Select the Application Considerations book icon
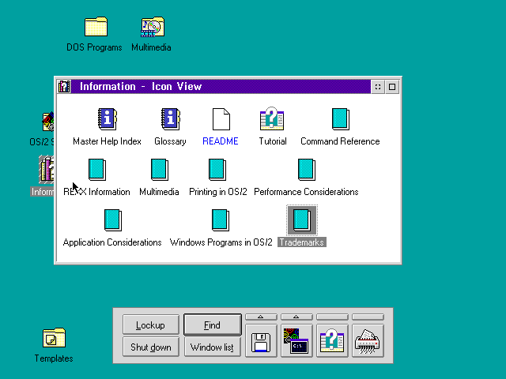506x379 pixels. click(113, 220)
